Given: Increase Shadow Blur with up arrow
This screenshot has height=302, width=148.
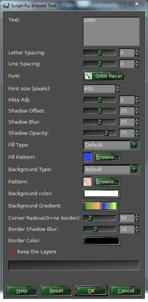Looking at the screenshot, I should click(x=137, y=119).
